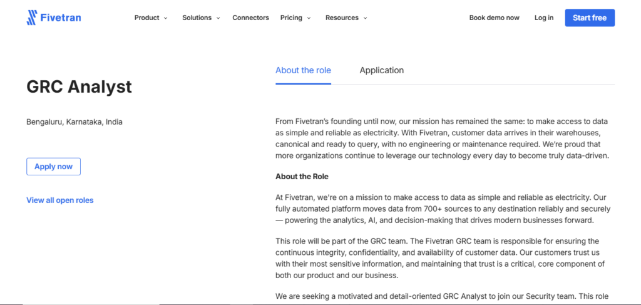Expand the Solutions chevron arrow
Viewport: 641px width, 305px height.
pyautogui.click(x=218, y=18)
